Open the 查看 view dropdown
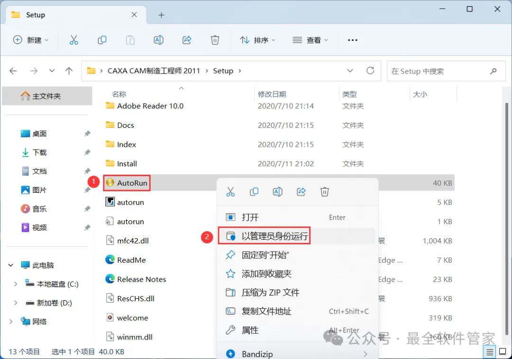Viewport: 512px width, 359px height. (x=311, y=40)
